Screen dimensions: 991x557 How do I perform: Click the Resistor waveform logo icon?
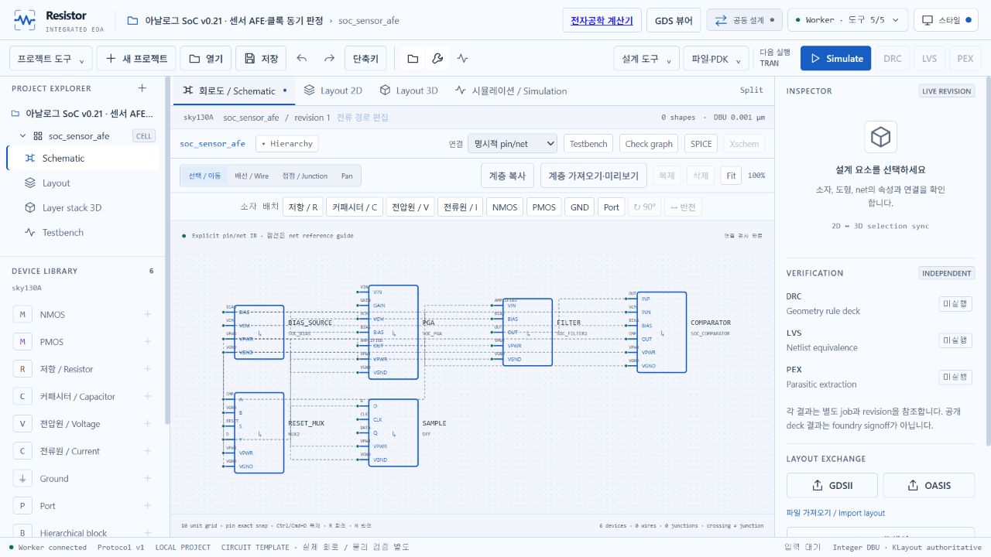pos(25,21)
